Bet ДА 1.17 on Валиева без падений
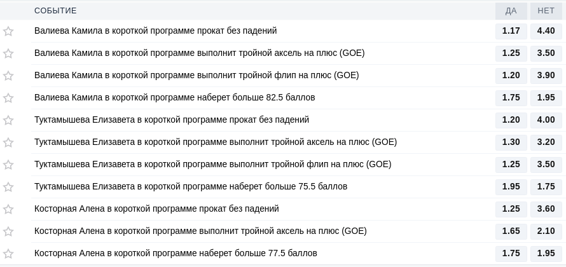566x267 pixels. [511, 31]
